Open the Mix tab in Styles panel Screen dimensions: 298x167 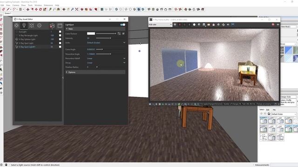coord(274,109)
